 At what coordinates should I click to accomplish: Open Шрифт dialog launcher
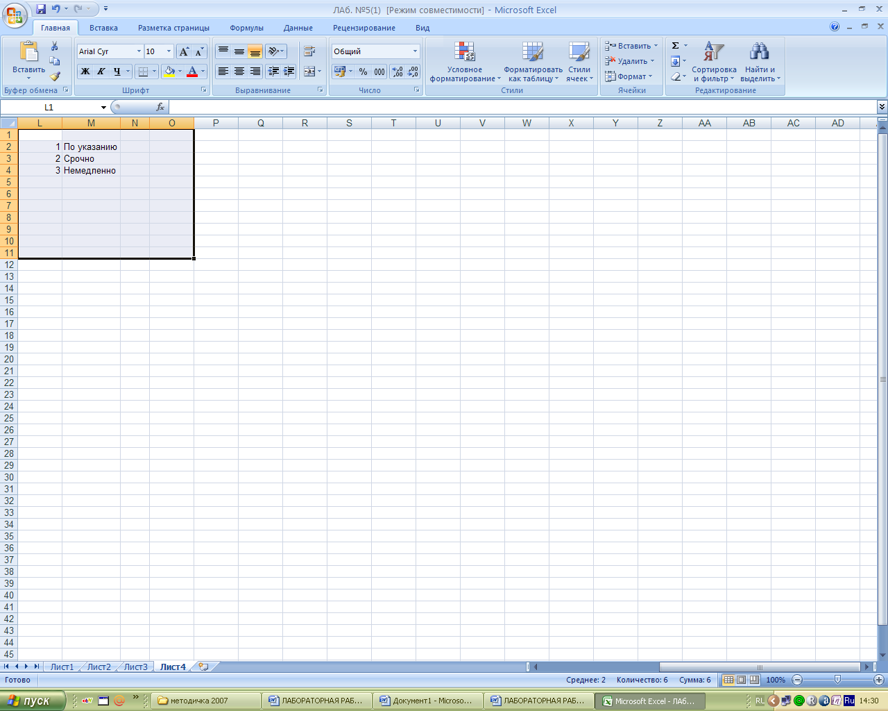pos(204,90)
